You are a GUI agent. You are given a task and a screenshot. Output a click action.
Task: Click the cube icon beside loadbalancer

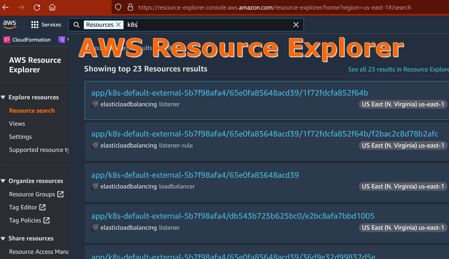pos(95,186)
